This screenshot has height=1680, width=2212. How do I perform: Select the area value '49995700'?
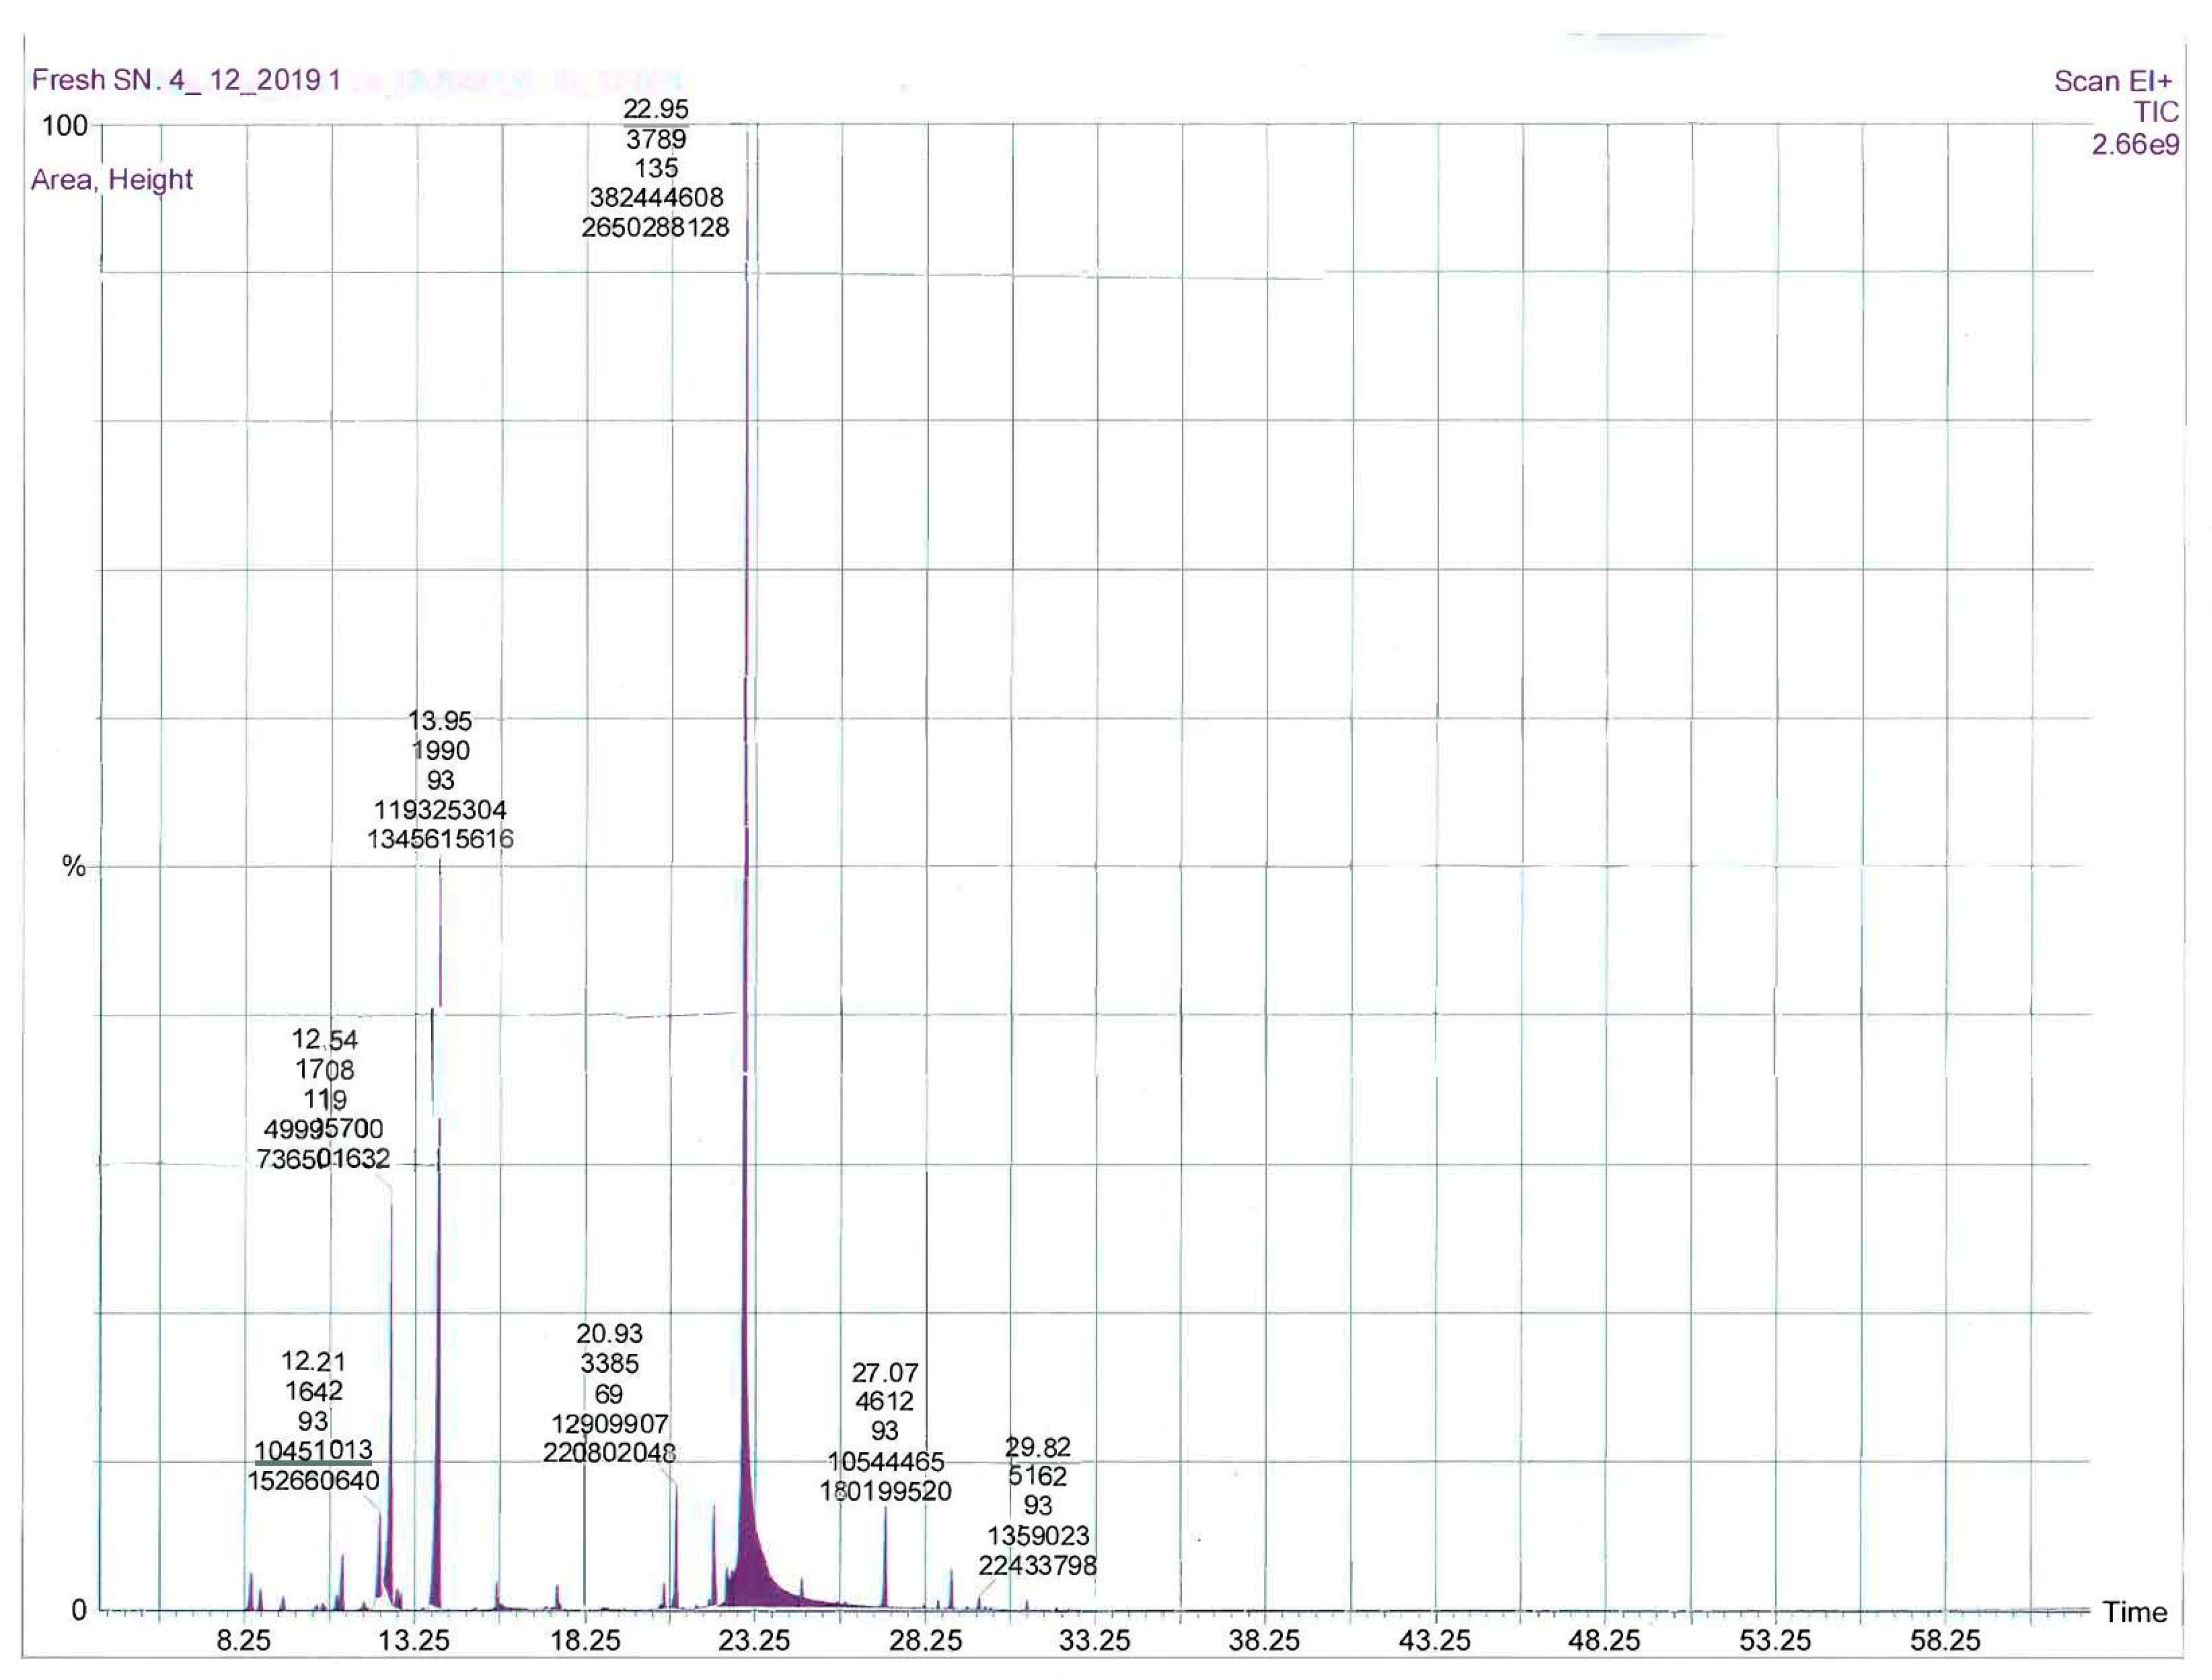coord(324,1129)
